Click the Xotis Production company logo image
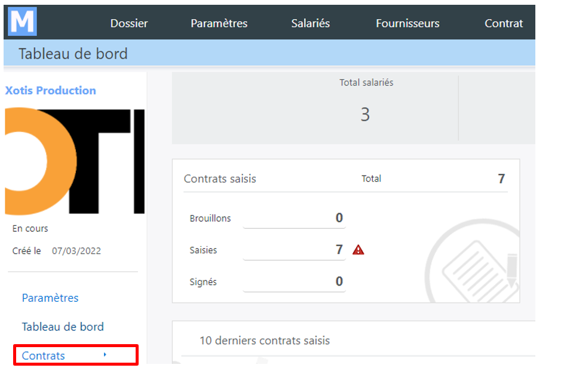 tap(75, 161)
